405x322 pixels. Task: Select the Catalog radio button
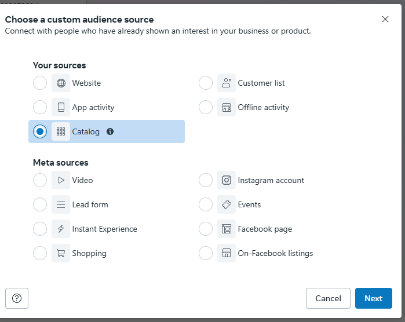[x=40, y=131]
